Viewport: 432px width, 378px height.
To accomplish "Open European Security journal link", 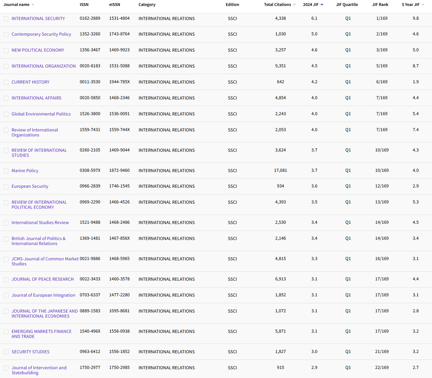I will tap(30, 186).
